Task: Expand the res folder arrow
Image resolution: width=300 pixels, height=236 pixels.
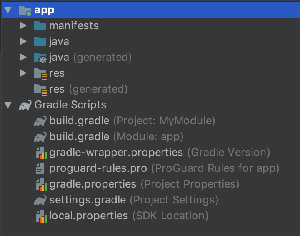Action: [x=23, y=73]
